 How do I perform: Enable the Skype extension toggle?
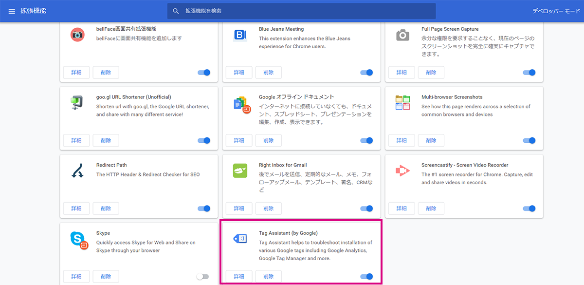(203, 277)
